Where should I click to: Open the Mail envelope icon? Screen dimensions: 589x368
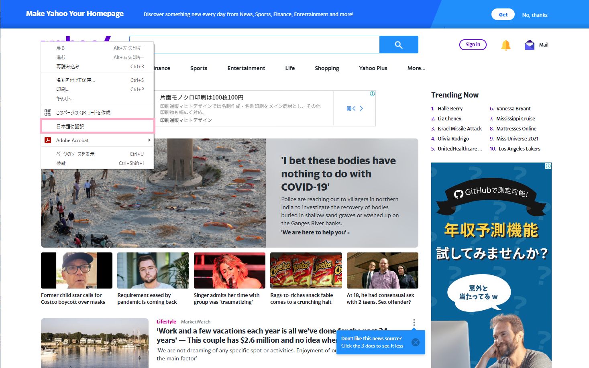[530, 45]
